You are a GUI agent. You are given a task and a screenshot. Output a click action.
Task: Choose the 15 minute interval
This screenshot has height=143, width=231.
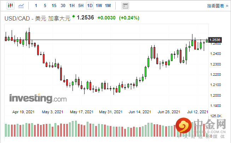54,6
